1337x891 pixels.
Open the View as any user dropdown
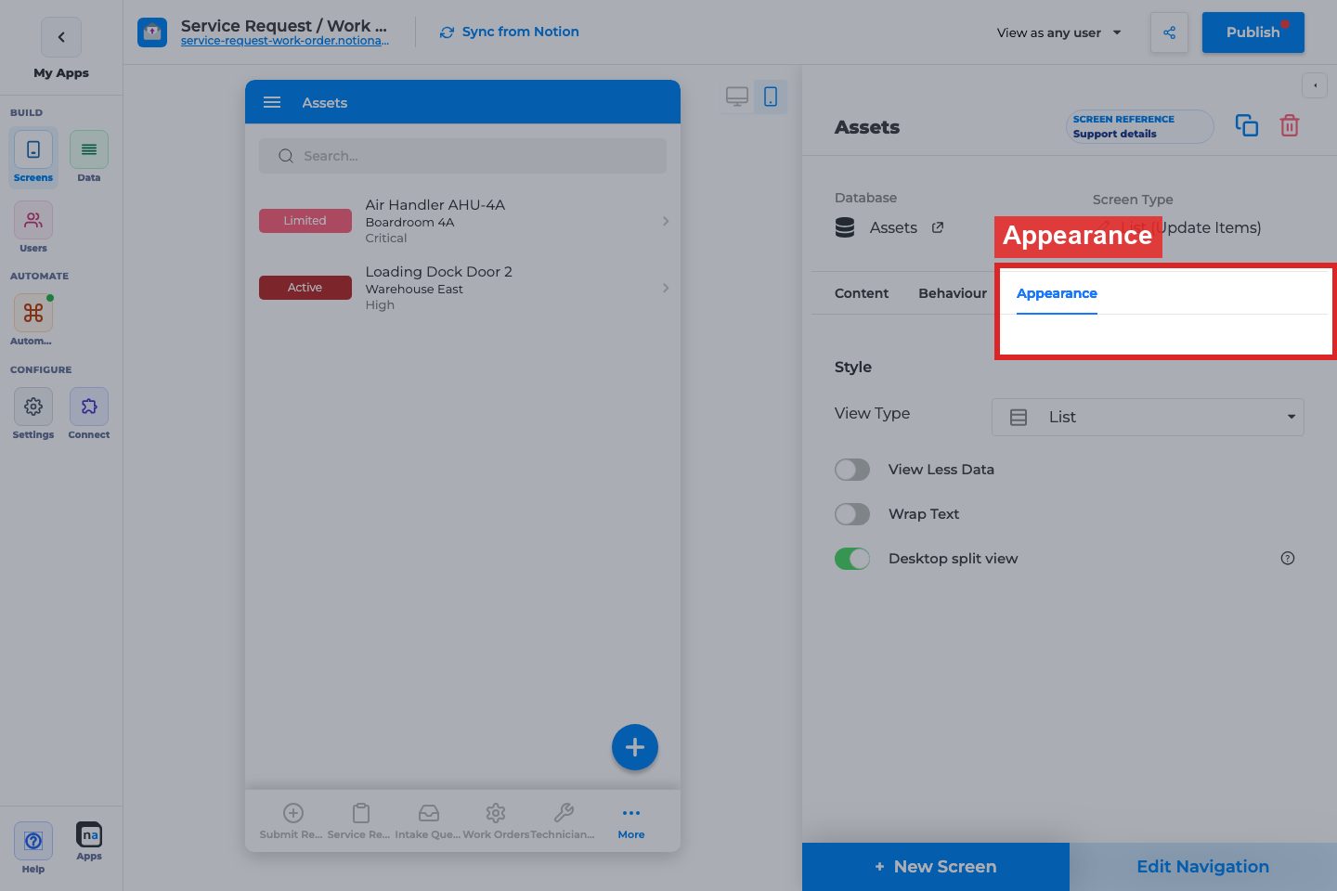tap(1059, 32)
